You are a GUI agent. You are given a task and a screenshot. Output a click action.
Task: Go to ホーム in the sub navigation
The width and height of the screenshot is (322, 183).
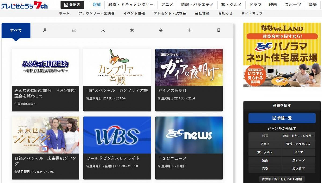(64, 13)
